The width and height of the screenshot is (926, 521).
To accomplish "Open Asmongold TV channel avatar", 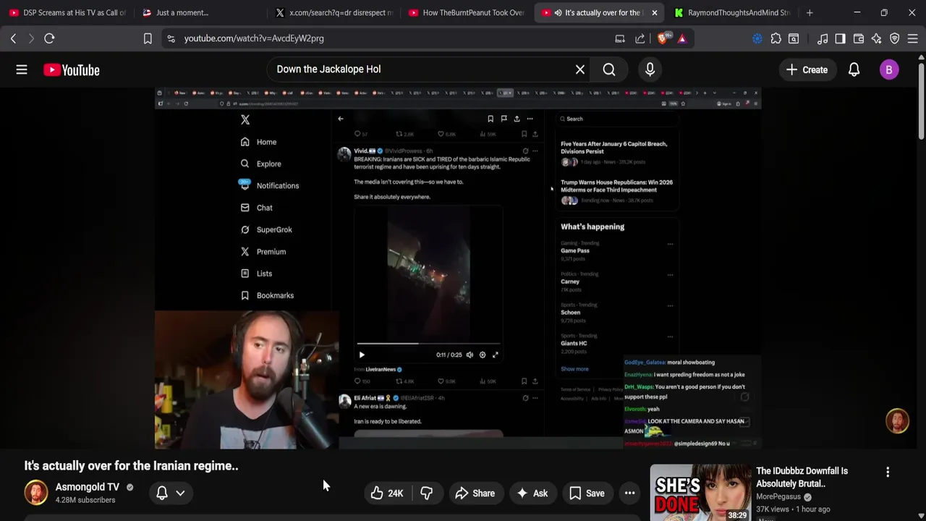I will (x=36, y=493).
